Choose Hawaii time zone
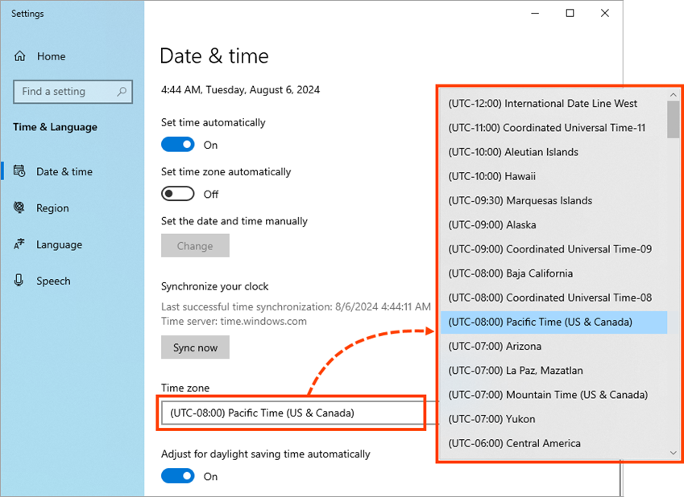Viewport: 684px width, 497px height. tap(553, 176)
